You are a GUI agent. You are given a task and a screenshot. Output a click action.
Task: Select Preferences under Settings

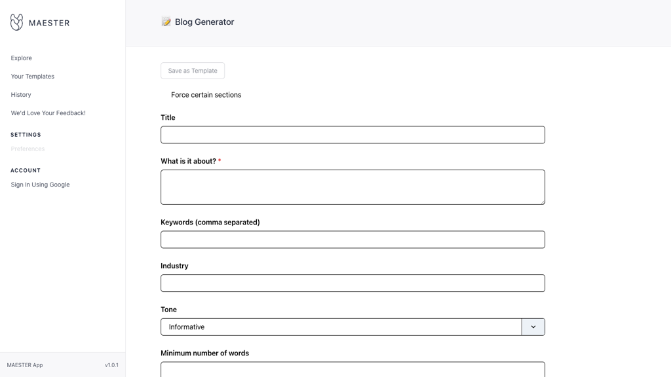(28, 149)
